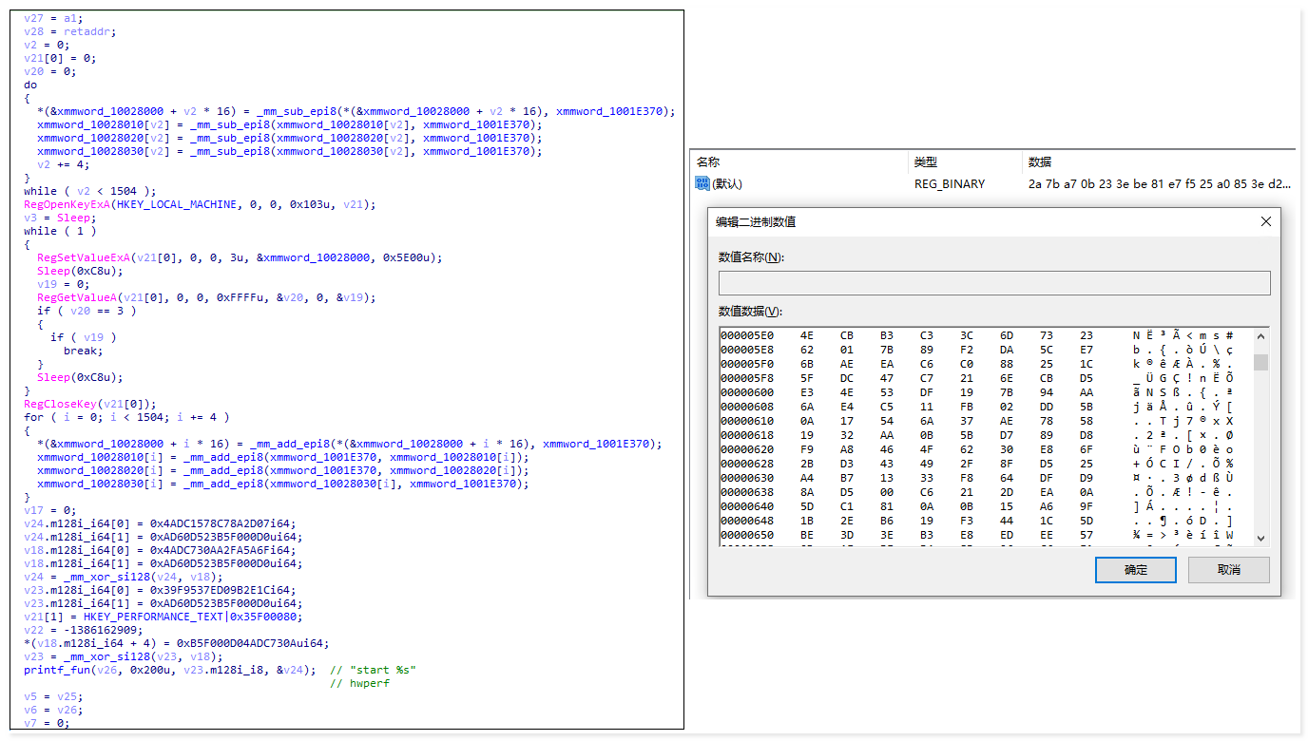1308x741 pixels.
Task: Click the hex data scrollbar up arrow
Action: 1260,335
